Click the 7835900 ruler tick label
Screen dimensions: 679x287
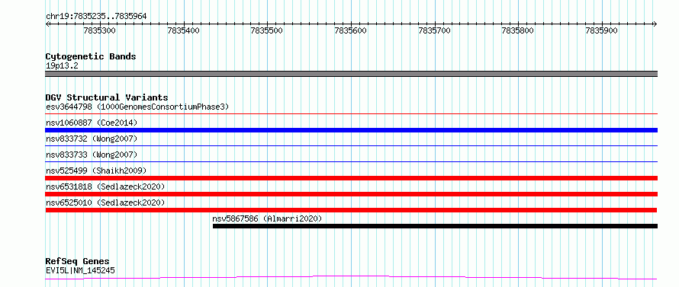point(601,30)
